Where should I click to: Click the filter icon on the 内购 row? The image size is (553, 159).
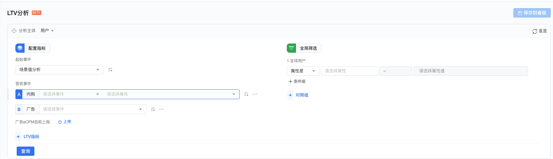246,94
